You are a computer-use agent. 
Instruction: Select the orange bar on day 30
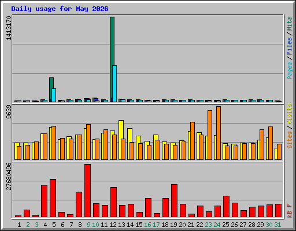[271, 143]
